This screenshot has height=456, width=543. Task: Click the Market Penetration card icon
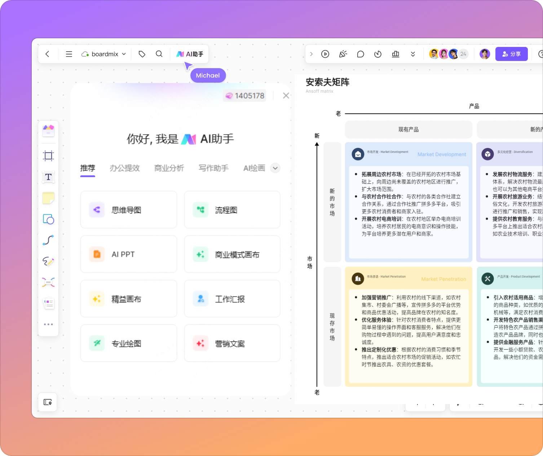coord(358,279)
